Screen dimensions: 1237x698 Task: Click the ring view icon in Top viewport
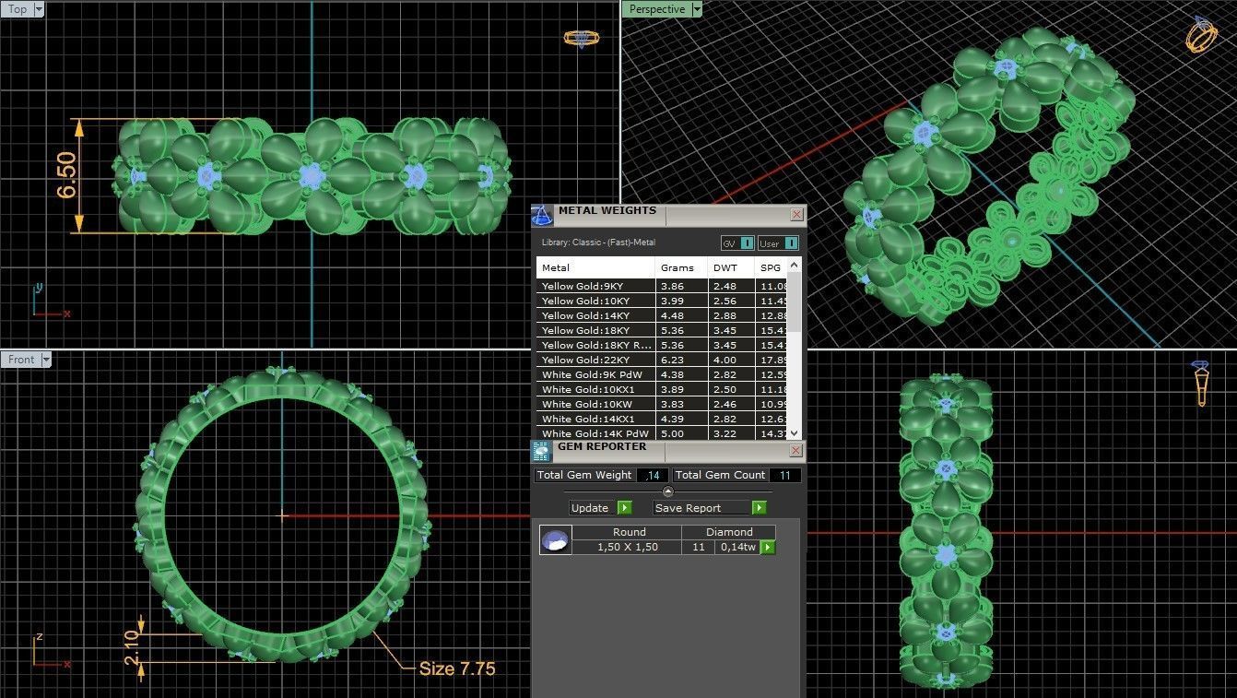[x=581, y=38]
